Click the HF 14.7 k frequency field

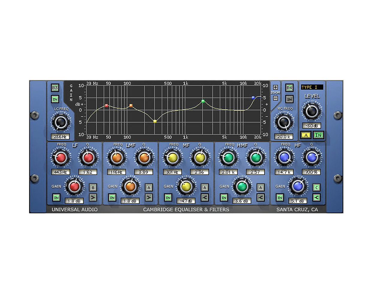[284, 172]
